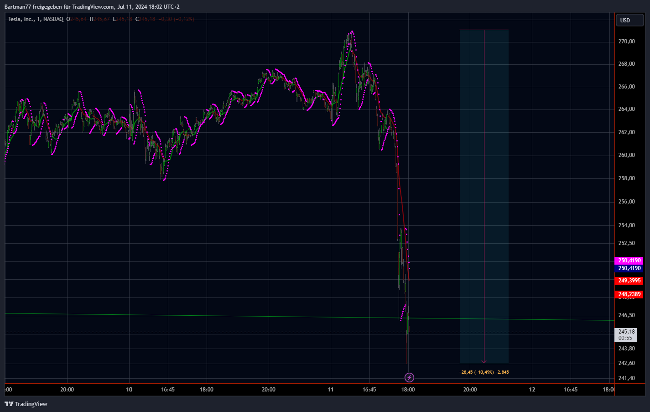650x412 pixels.
Task: Click the pink arrowhead of the price range measurement
Action: [x=484, y=361]
